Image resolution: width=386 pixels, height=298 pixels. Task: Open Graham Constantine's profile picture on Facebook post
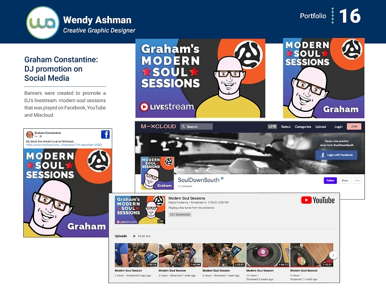30,135
